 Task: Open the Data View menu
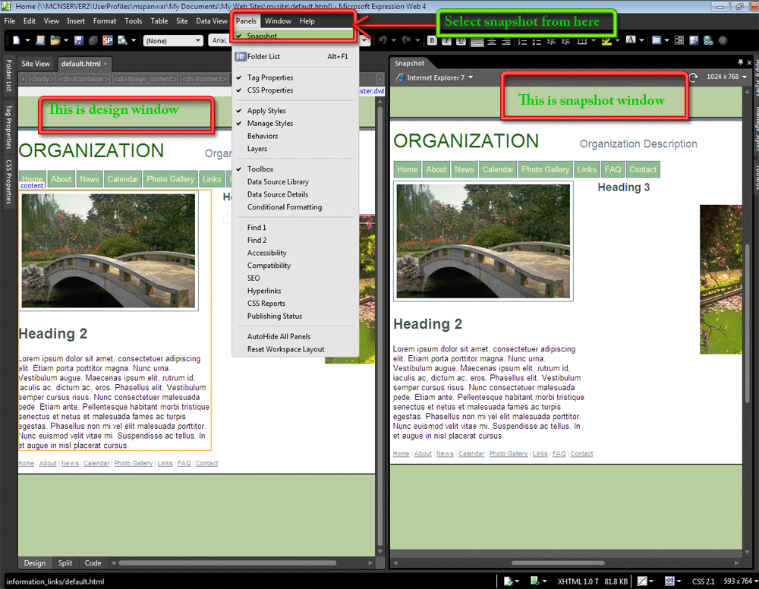[x=212, y=20]
